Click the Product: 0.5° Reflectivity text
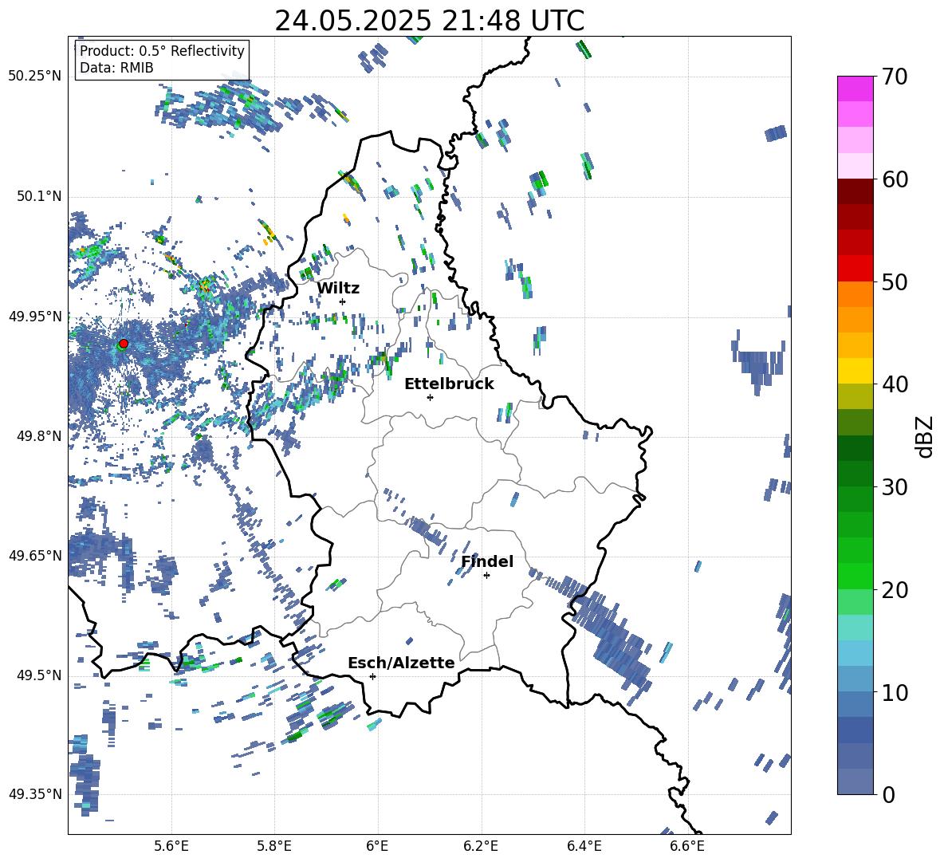This screenshot has width=944, height=862. pyautogui.click(x=162, y=50)
